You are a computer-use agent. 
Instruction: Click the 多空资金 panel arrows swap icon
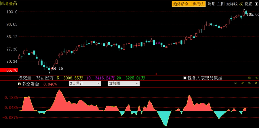coord(243,83)
